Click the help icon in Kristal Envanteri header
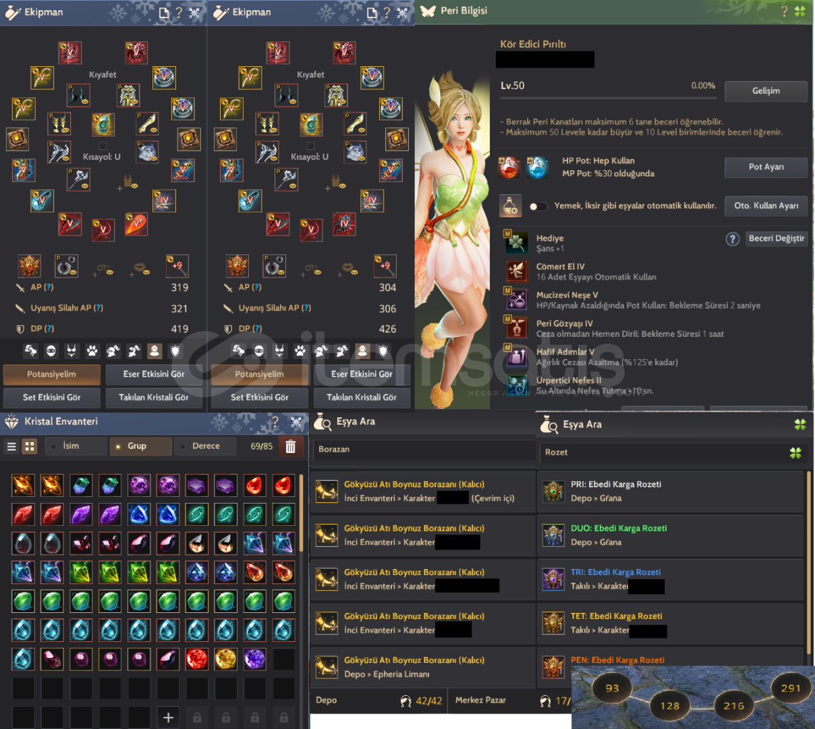The image size is (815, 729). pyautogui.click(x=275, y=423)
